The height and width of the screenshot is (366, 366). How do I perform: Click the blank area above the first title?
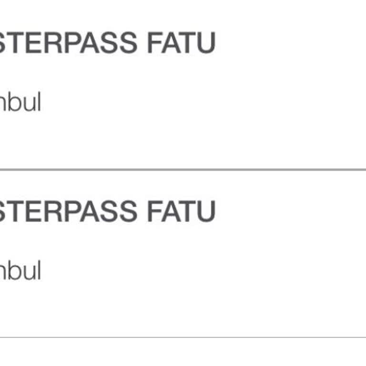(x=183, y=13)
